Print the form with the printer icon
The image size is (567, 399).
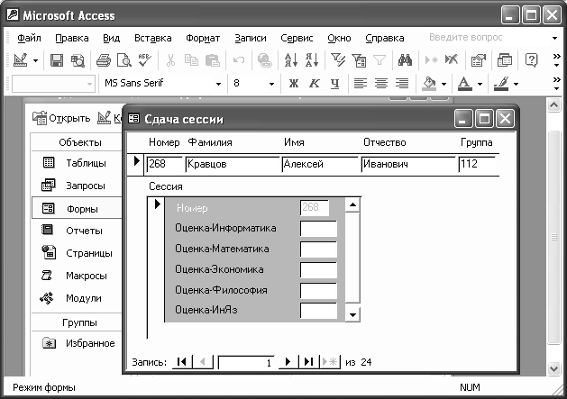[104, 60]
